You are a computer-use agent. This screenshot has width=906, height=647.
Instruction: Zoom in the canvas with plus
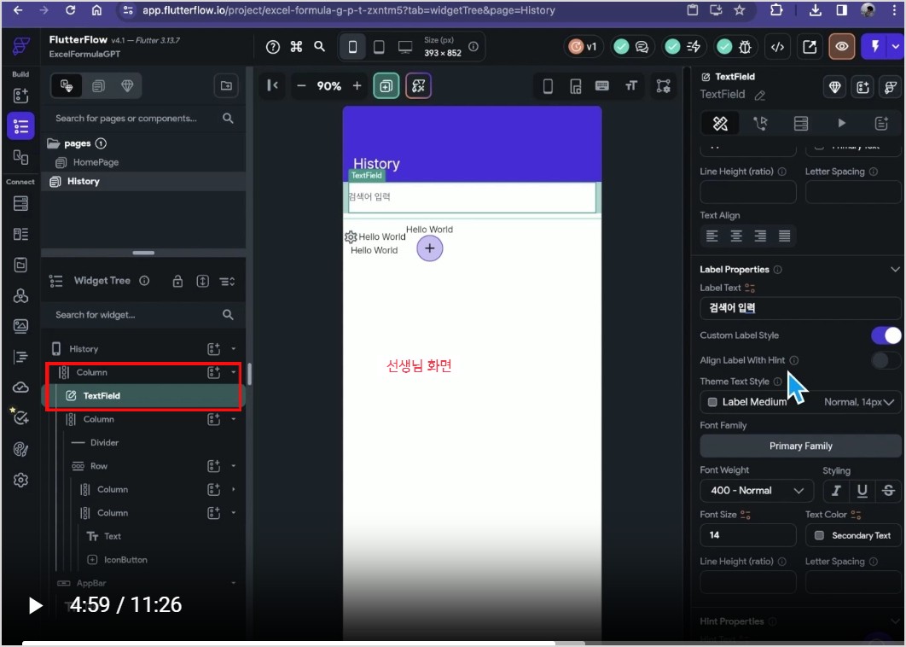pos(357,86)
